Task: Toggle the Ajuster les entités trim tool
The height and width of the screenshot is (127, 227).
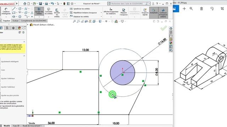Action: click(39, 11)
